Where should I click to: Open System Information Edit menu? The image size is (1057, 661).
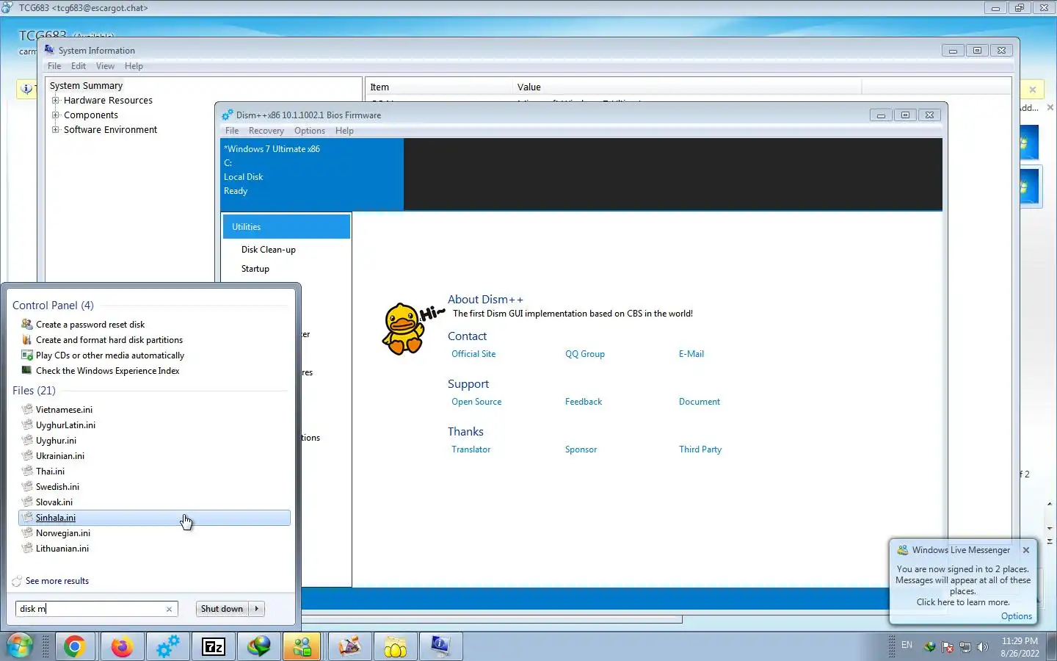[x=79, y=66]
